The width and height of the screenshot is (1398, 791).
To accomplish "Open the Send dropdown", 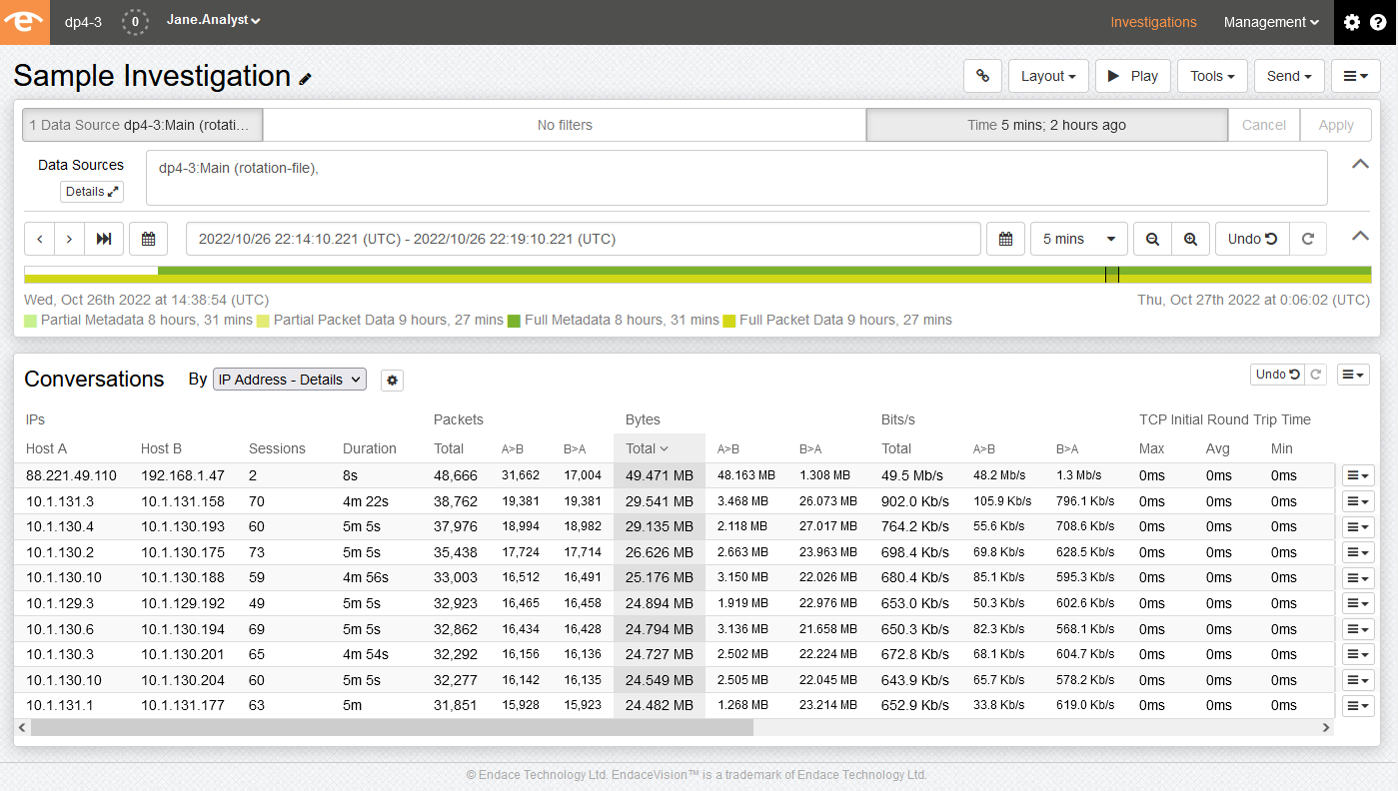I will coord(1289,76).
